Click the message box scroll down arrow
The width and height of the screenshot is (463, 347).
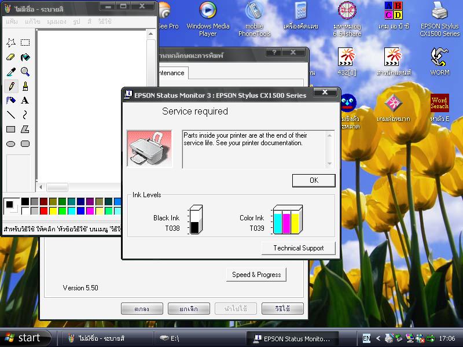coord(329,164)
